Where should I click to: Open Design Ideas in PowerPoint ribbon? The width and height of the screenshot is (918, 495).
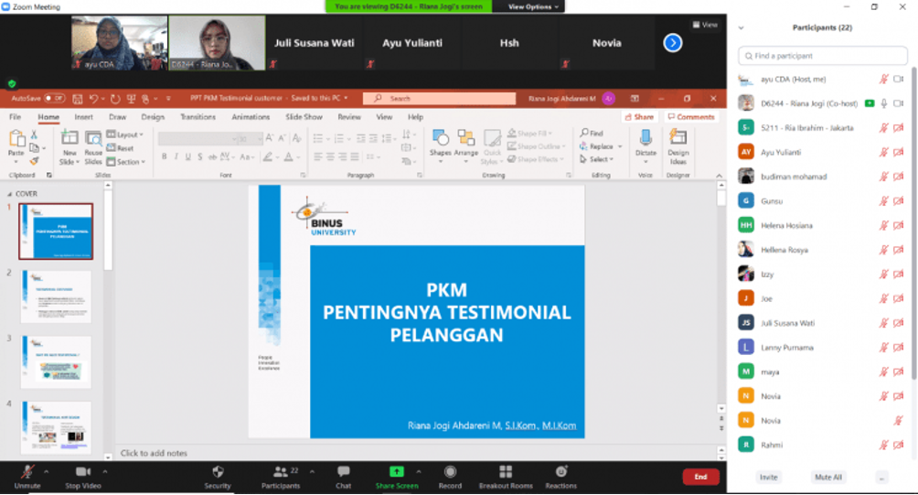pos(678,142)
